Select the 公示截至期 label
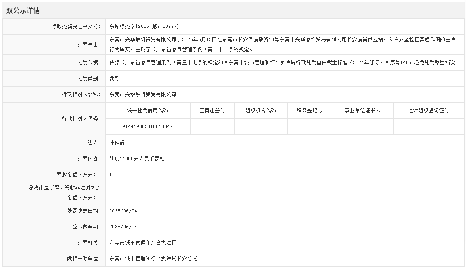Screen dimensions: 466x270 tap(86, 227)
